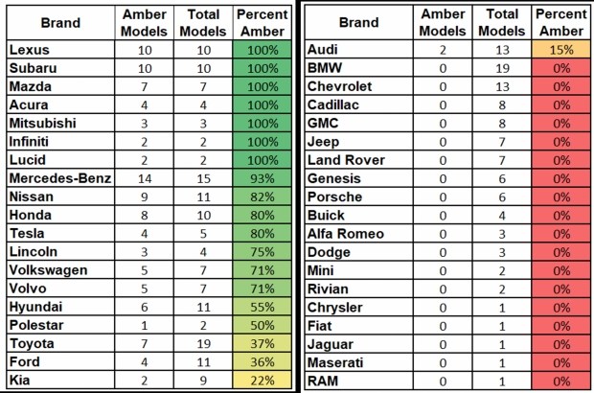594x393 pixels.
Task: Select the Tesla brand cell
Action: [59, 233]
